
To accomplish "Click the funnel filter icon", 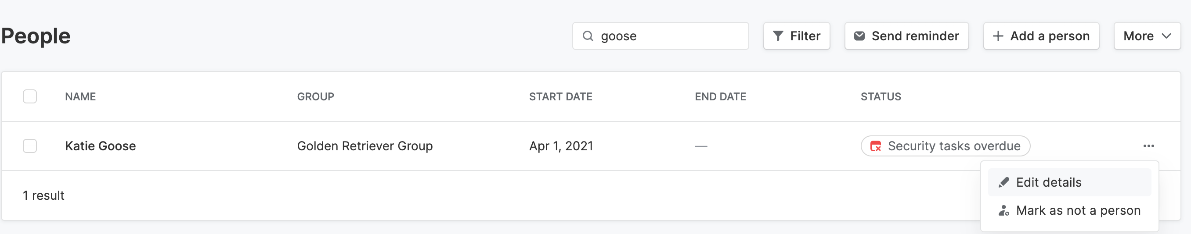I will (x=778, y=36).
